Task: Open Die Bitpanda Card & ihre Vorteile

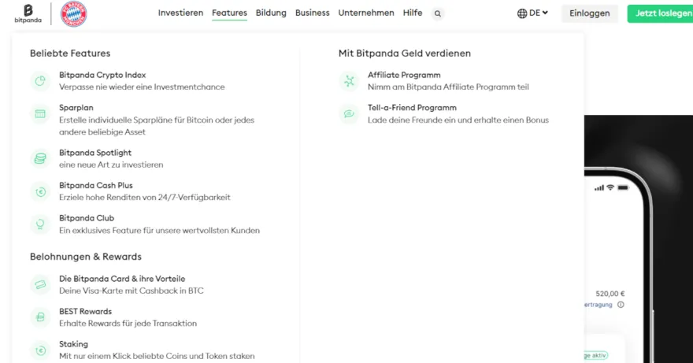Action: (122, 279)
